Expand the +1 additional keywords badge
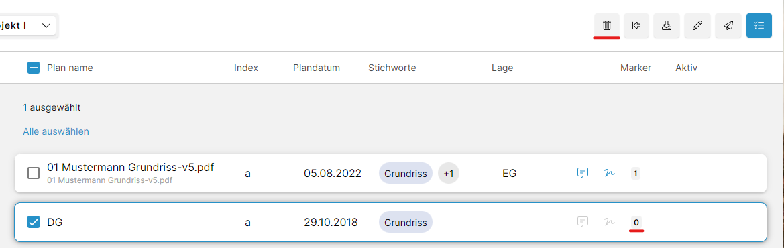The height and width of the screenshot is (248, 784). click(x=449, y=174)
